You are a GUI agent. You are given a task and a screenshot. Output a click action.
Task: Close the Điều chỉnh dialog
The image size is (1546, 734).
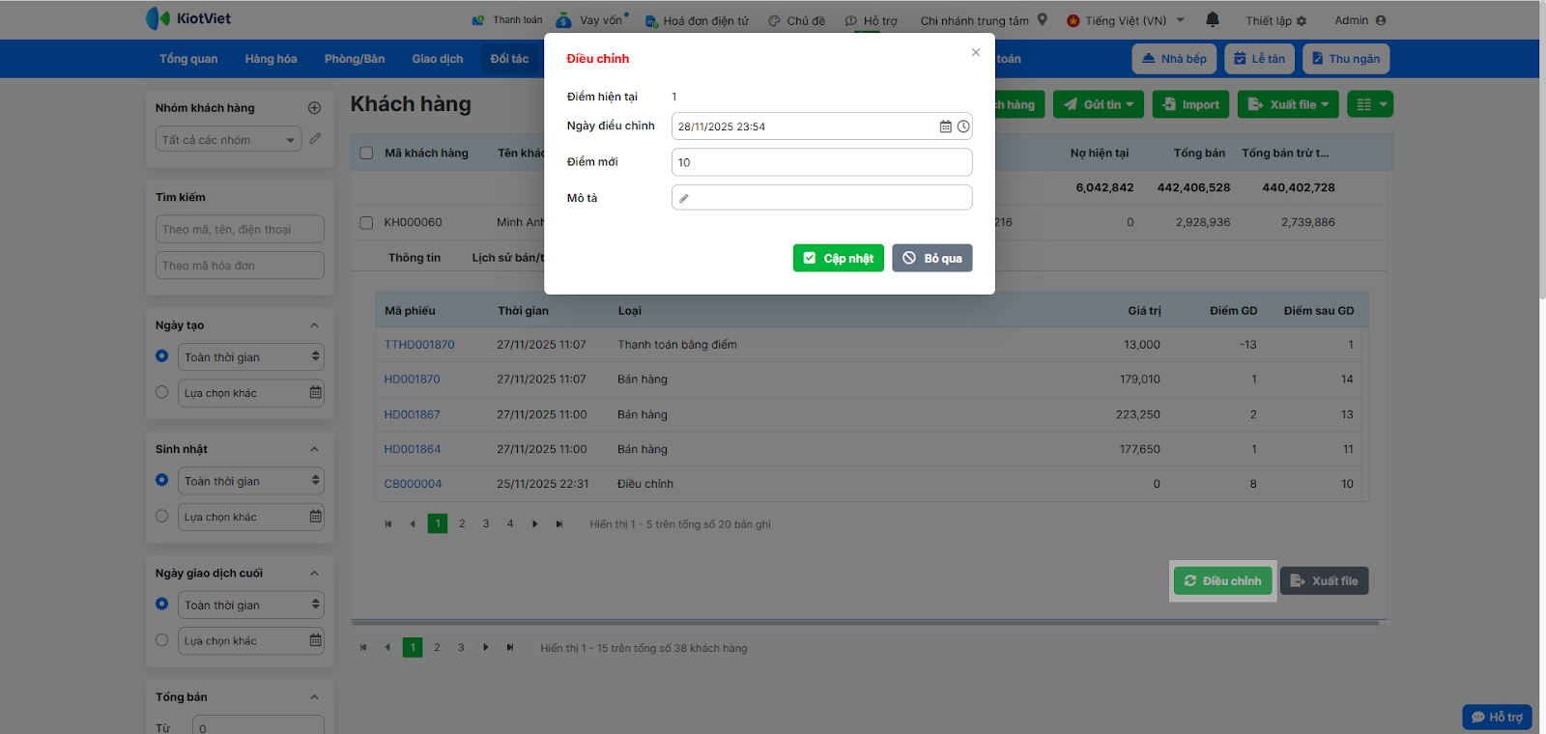(x=976, y=52)
